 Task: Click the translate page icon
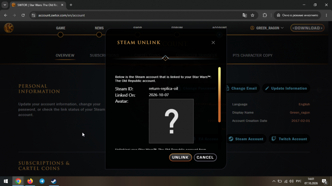pos(245,15)
